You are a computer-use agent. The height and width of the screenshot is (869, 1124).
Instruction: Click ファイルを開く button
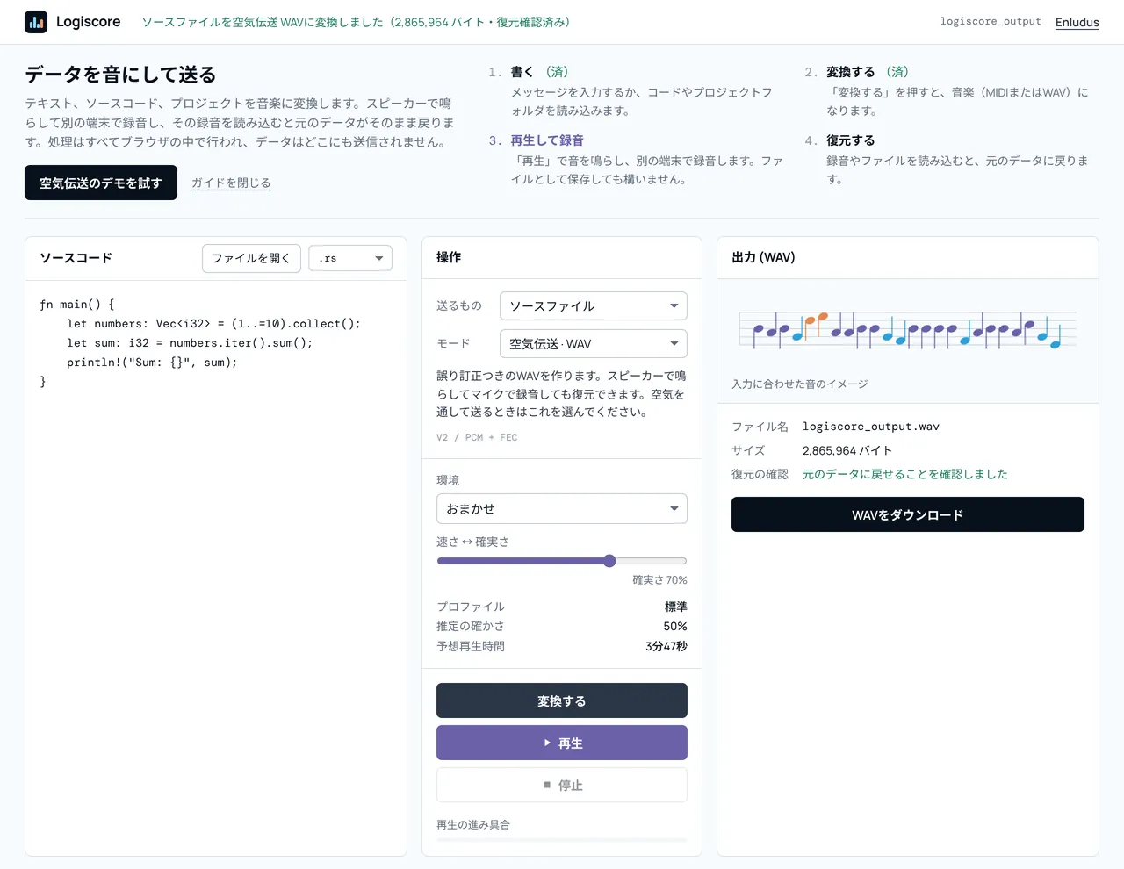pos(251,258)
